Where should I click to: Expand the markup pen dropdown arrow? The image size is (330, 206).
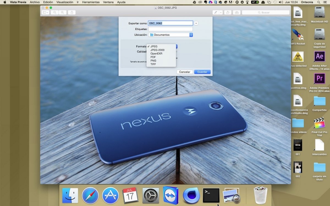[221, 12]
